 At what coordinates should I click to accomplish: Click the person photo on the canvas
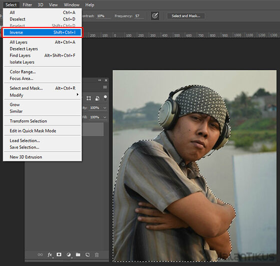coord(194,166)
